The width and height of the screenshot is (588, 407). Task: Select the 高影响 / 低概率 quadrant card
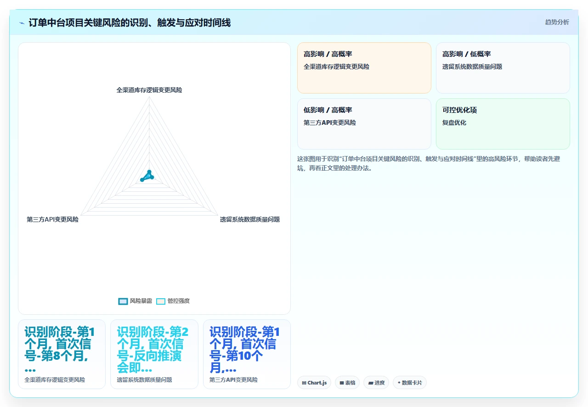[x=503, y=68]
